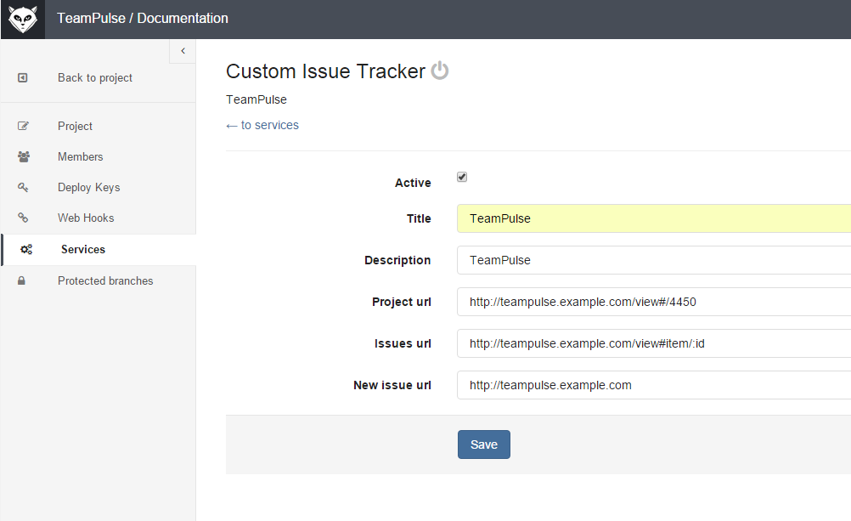
Task: Click the Services gears icon
Action: point(26,249)
